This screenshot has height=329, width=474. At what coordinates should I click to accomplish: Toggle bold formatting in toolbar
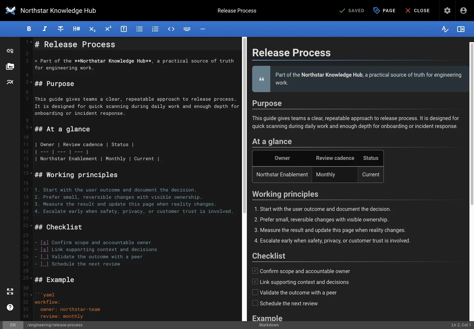29,29
